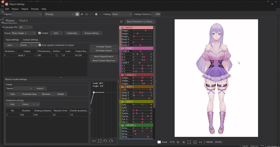Zoom out the model preview
The image size is (280, 147).
tap(178, 142)
